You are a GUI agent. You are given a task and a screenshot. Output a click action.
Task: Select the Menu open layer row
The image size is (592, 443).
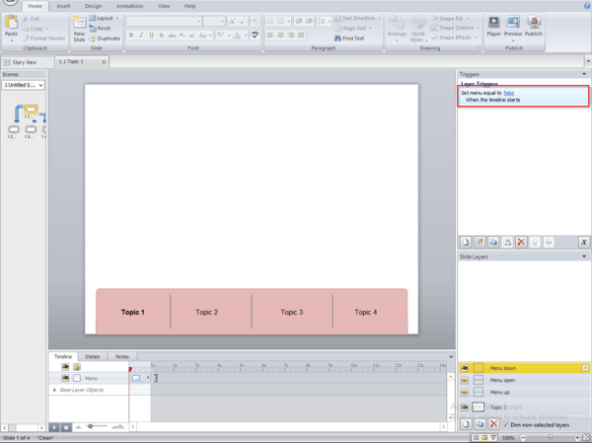tap(525, 380)
